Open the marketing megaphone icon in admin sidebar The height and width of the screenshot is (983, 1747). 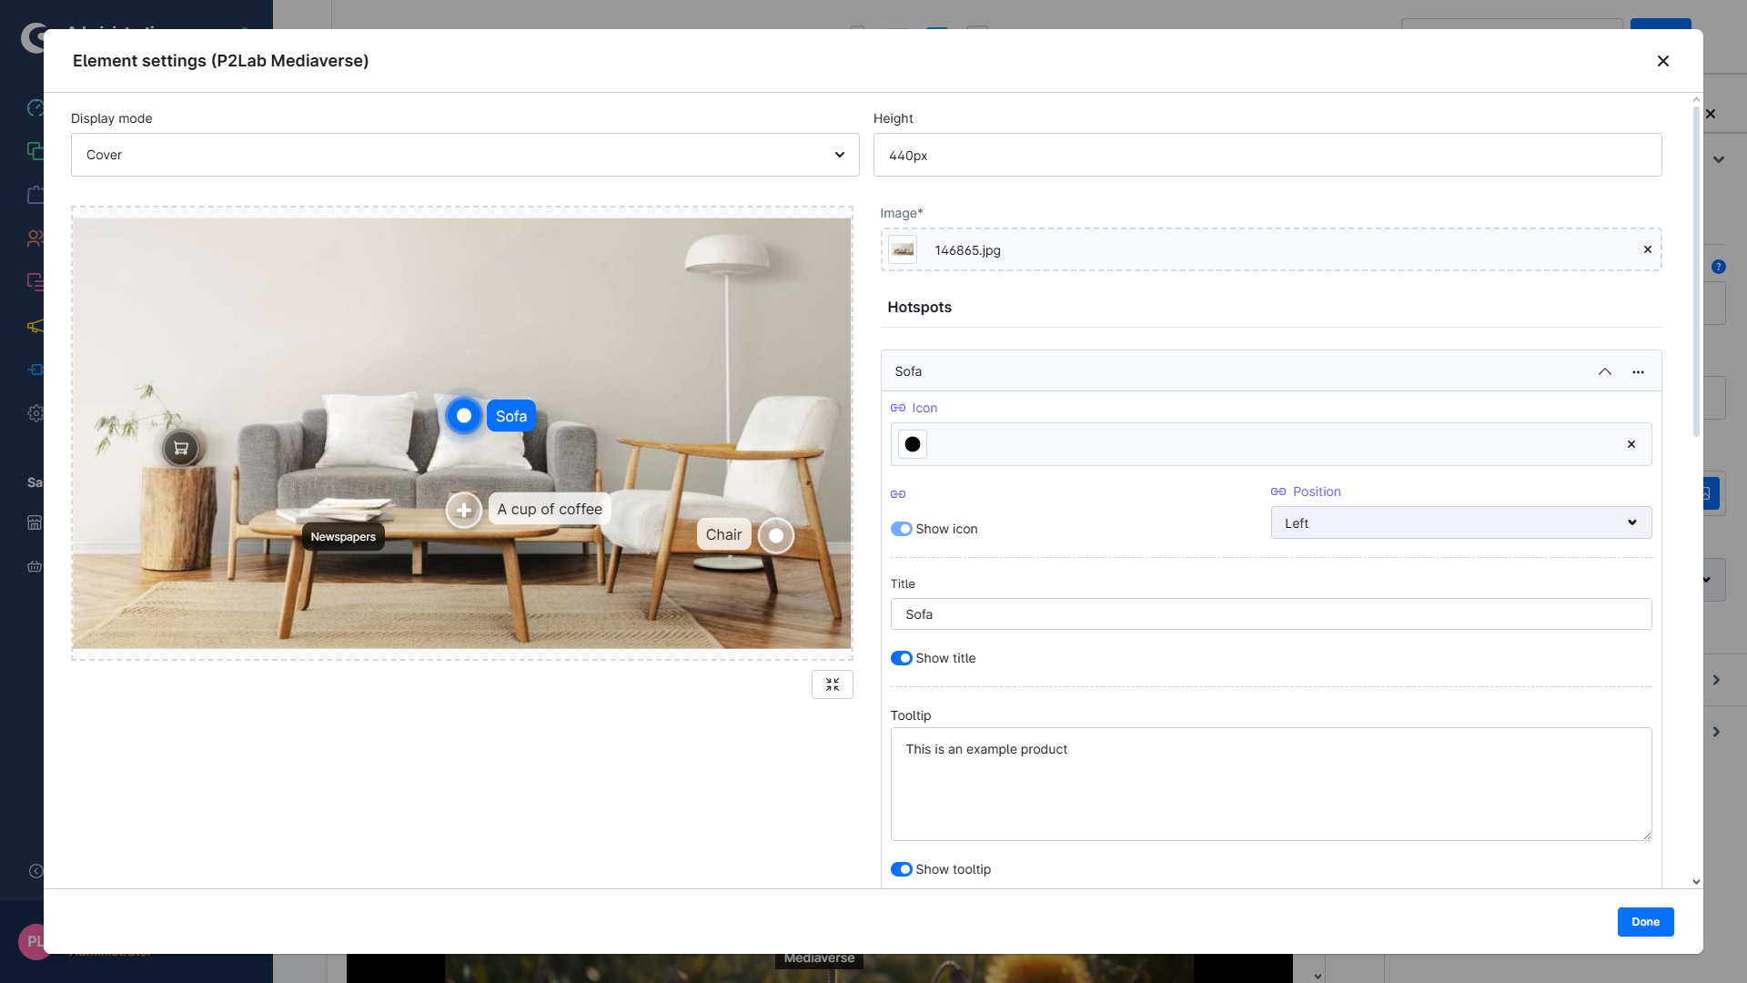(x=35, y=326)
